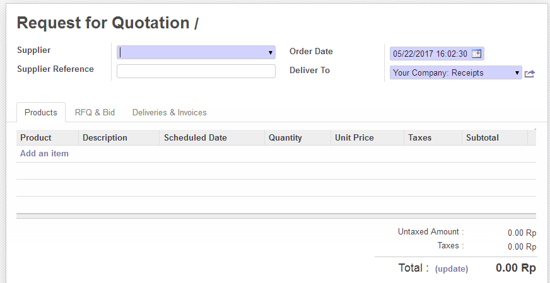Click the Taxes column header
550x283 pixels.
(420, 137)
